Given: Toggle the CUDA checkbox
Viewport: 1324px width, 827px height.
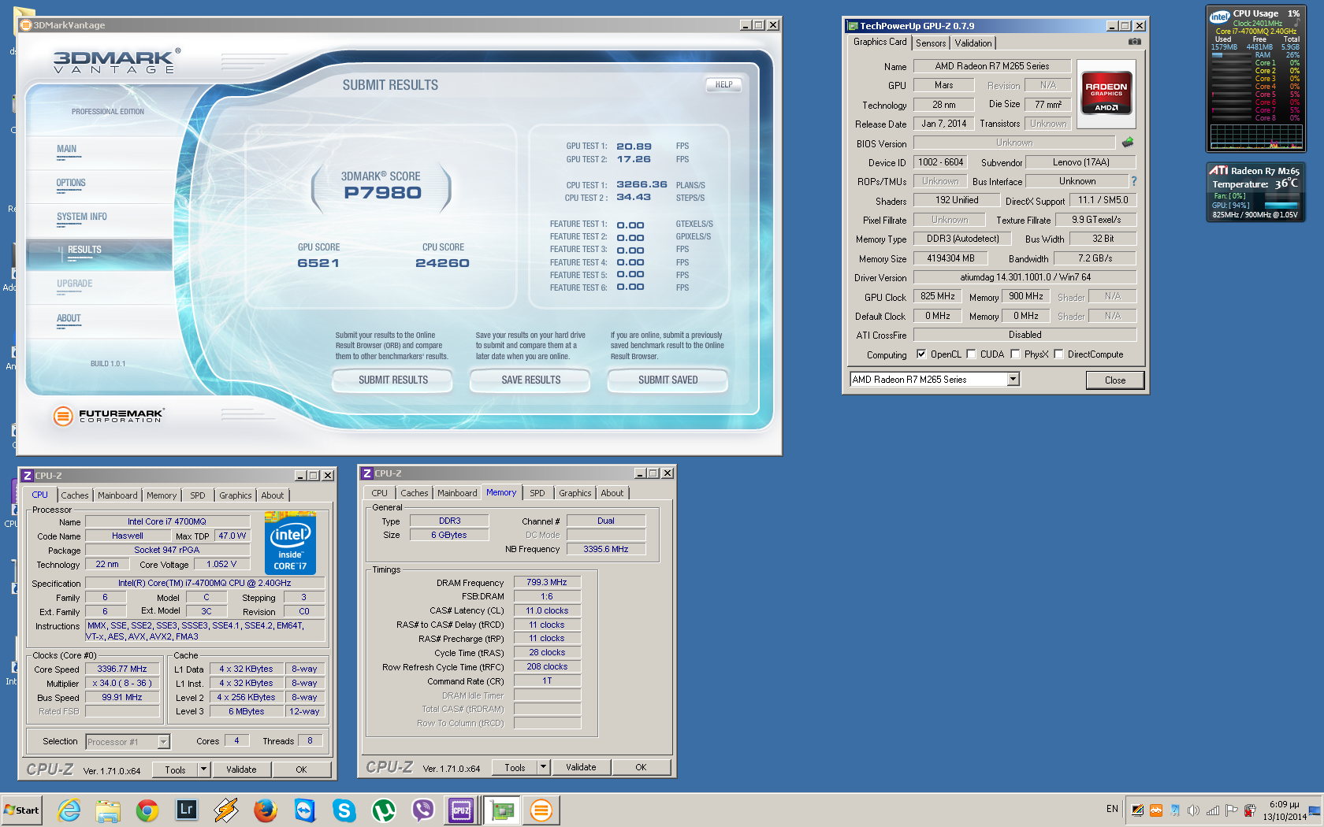Looking at the screenshot, I should (971, 354).
